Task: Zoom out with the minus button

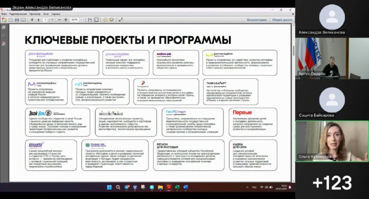Action: (60, 20)
